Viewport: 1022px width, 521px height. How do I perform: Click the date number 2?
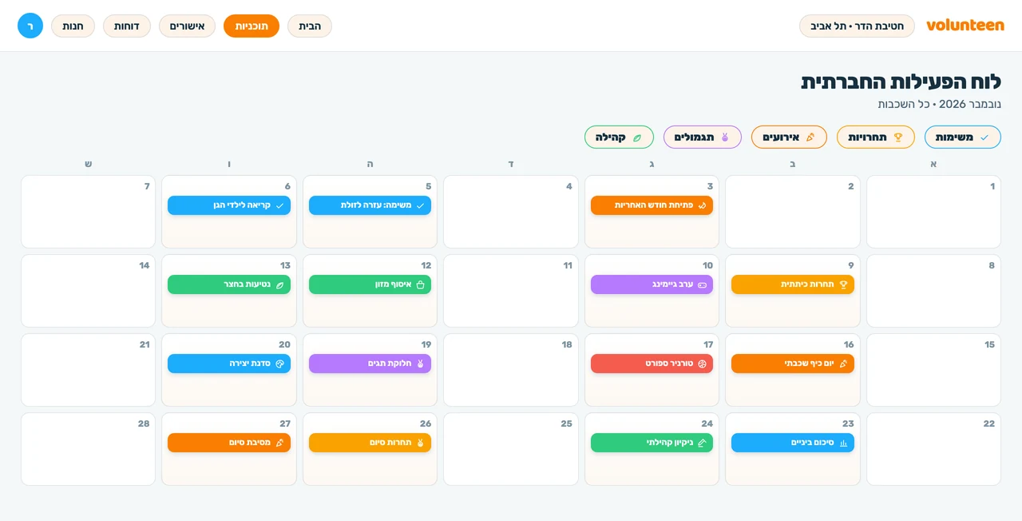coord(851,186)
